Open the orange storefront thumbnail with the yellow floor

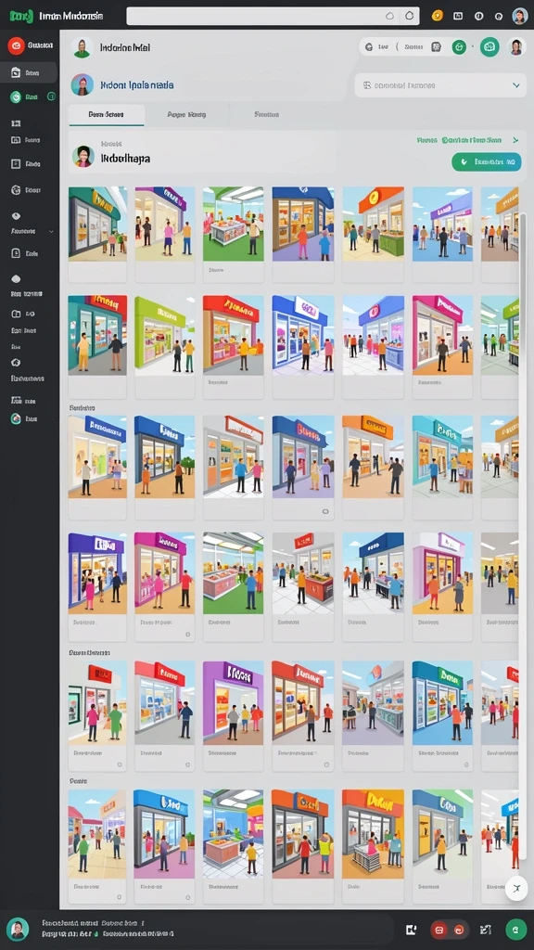373,834
